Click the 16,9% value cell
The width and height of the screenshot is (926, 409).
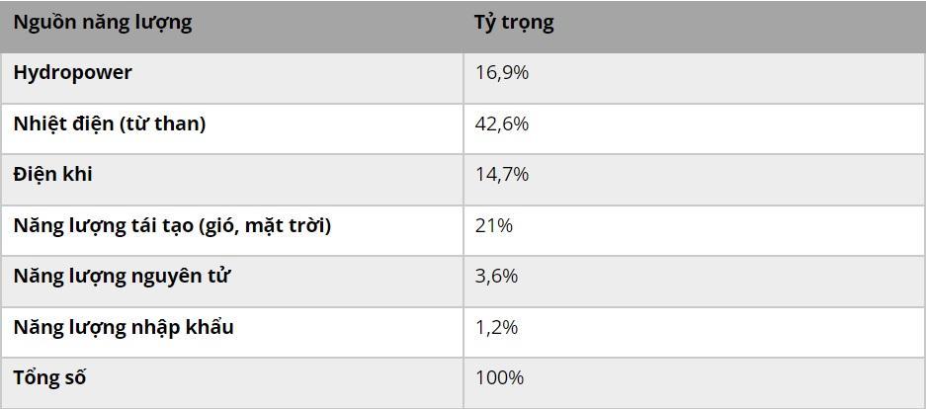point(502,74)
